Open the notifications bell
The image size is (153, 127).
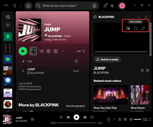coord(105,6)
